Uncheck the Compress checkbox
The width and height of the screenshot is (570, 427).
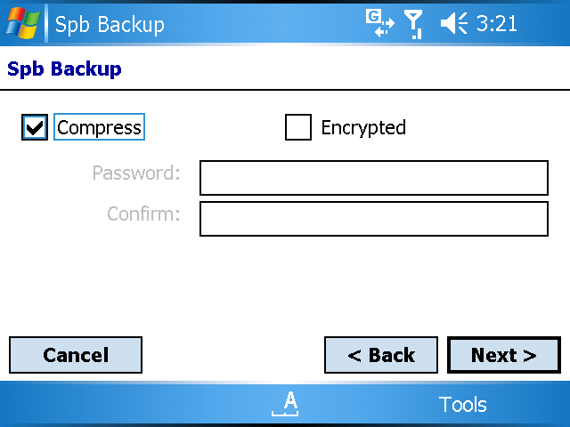(x=35, y=127)
